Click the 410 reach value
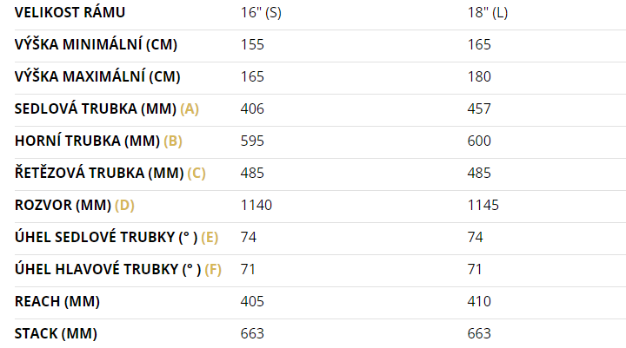 (x=479, y=302)
